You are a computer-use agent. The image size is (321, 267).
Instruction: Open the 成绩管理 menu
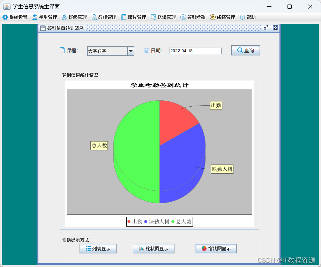point(223,17)
